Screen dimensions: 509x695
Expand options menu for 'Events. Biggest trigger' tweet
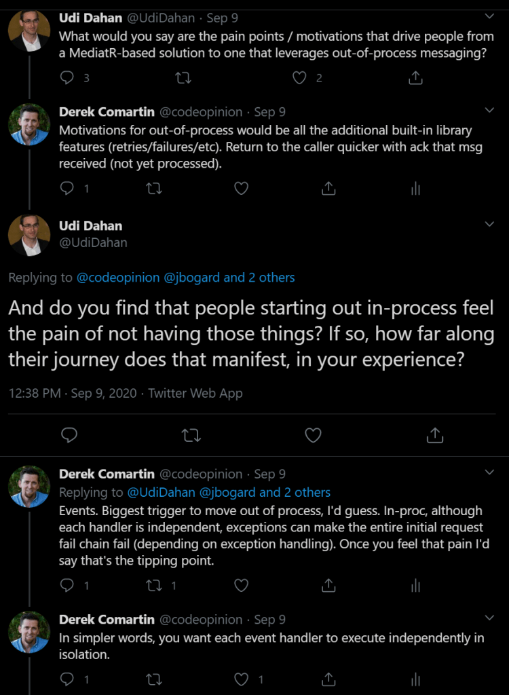click(489, 472)
